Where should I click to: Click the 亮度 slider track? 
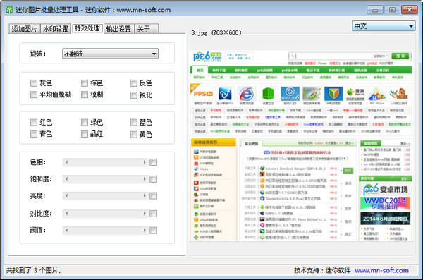pos(106,196)
